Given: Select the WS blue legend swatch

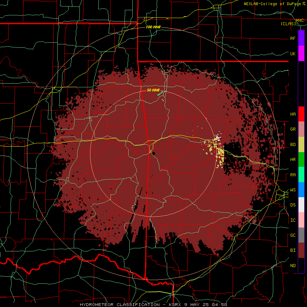Looking at the screenshot, I should click(301, 190).
